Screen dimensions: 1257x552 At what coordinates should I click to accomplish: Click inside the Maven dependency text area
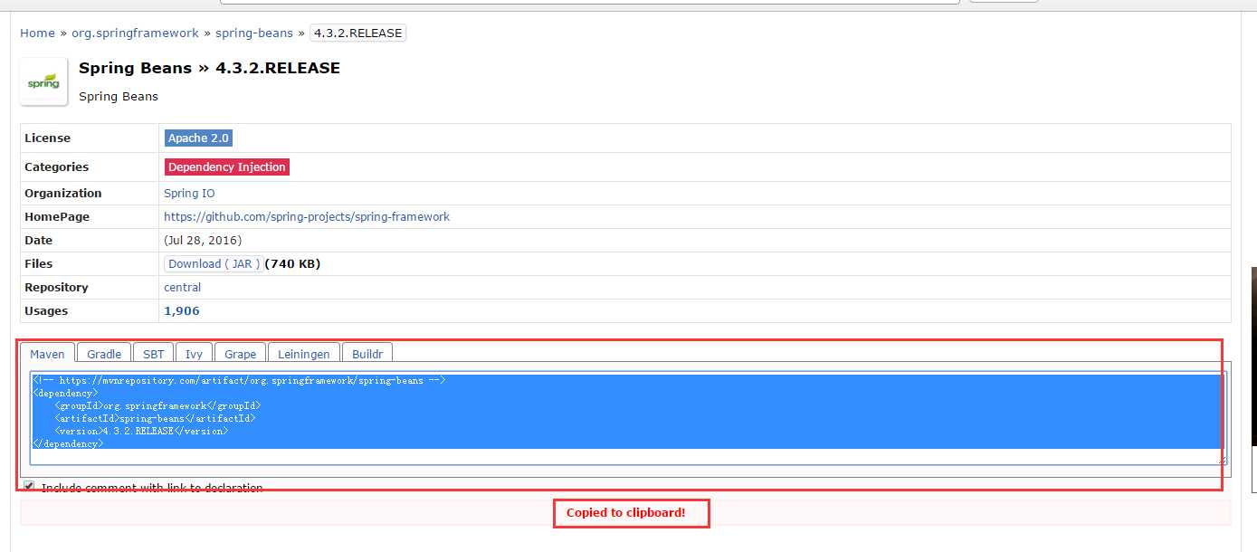[628, 418]
